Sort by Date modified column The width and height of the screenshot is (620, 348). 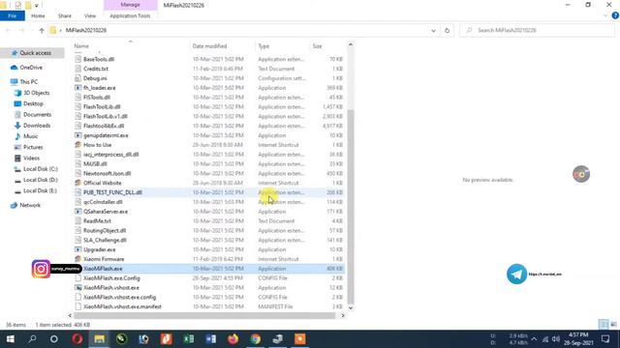tap(209, 46)
